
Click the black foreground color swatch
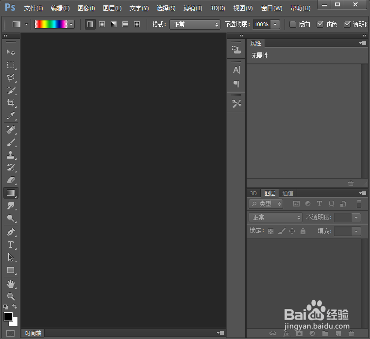(8, 317)
